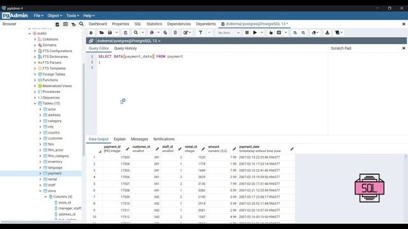Click the Rollback transaction toolbar icon
The width and height of the screenshot is (408, 229).
click(303, 32)
